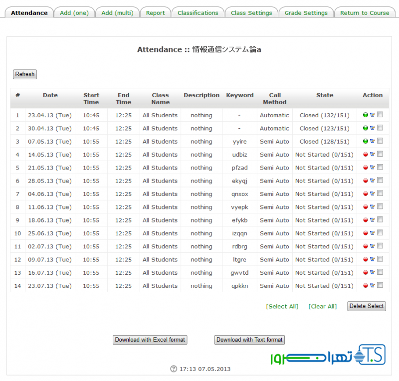Mark the checkbox for session 13
Screen dimensions: 399x381
click(380, 272)
